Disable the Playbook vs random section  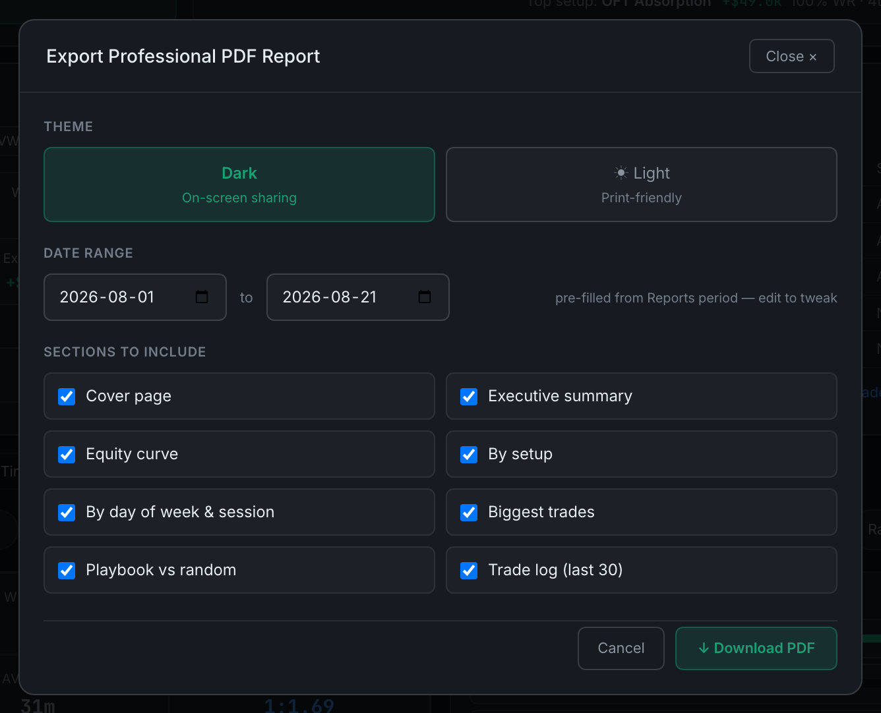(67, 570)
